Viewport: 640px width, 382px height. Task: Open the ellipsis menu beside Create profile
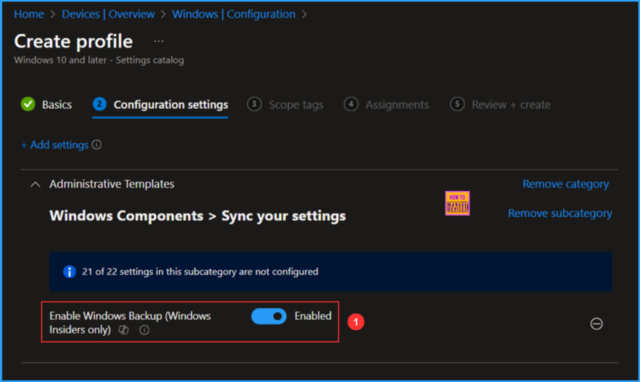(159, 41)
